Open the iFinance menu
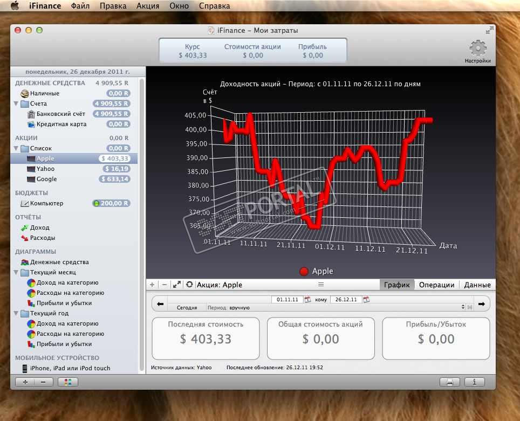Image resolution: width=520 pixels, height=421 pixels. tap(45, 6)
